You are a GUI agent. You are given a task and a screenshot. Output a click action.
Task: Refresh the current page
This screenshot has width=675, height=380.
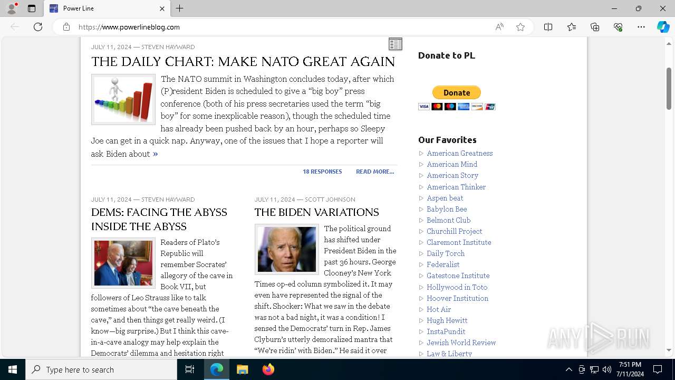coord(38,27)
